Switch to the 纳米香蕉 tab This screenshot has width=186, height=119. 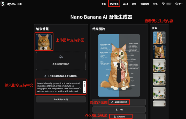(x=114, y=4)
